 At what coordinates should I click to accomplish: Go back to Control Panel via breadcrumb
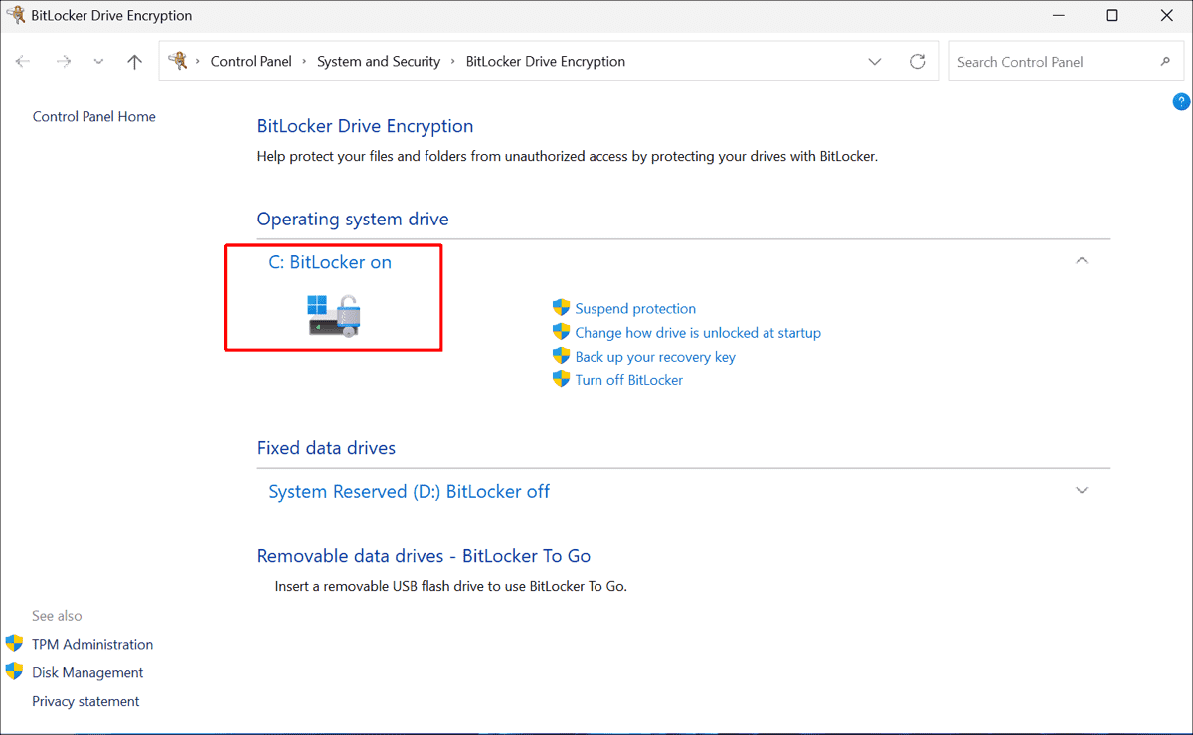tap(252, 61)
